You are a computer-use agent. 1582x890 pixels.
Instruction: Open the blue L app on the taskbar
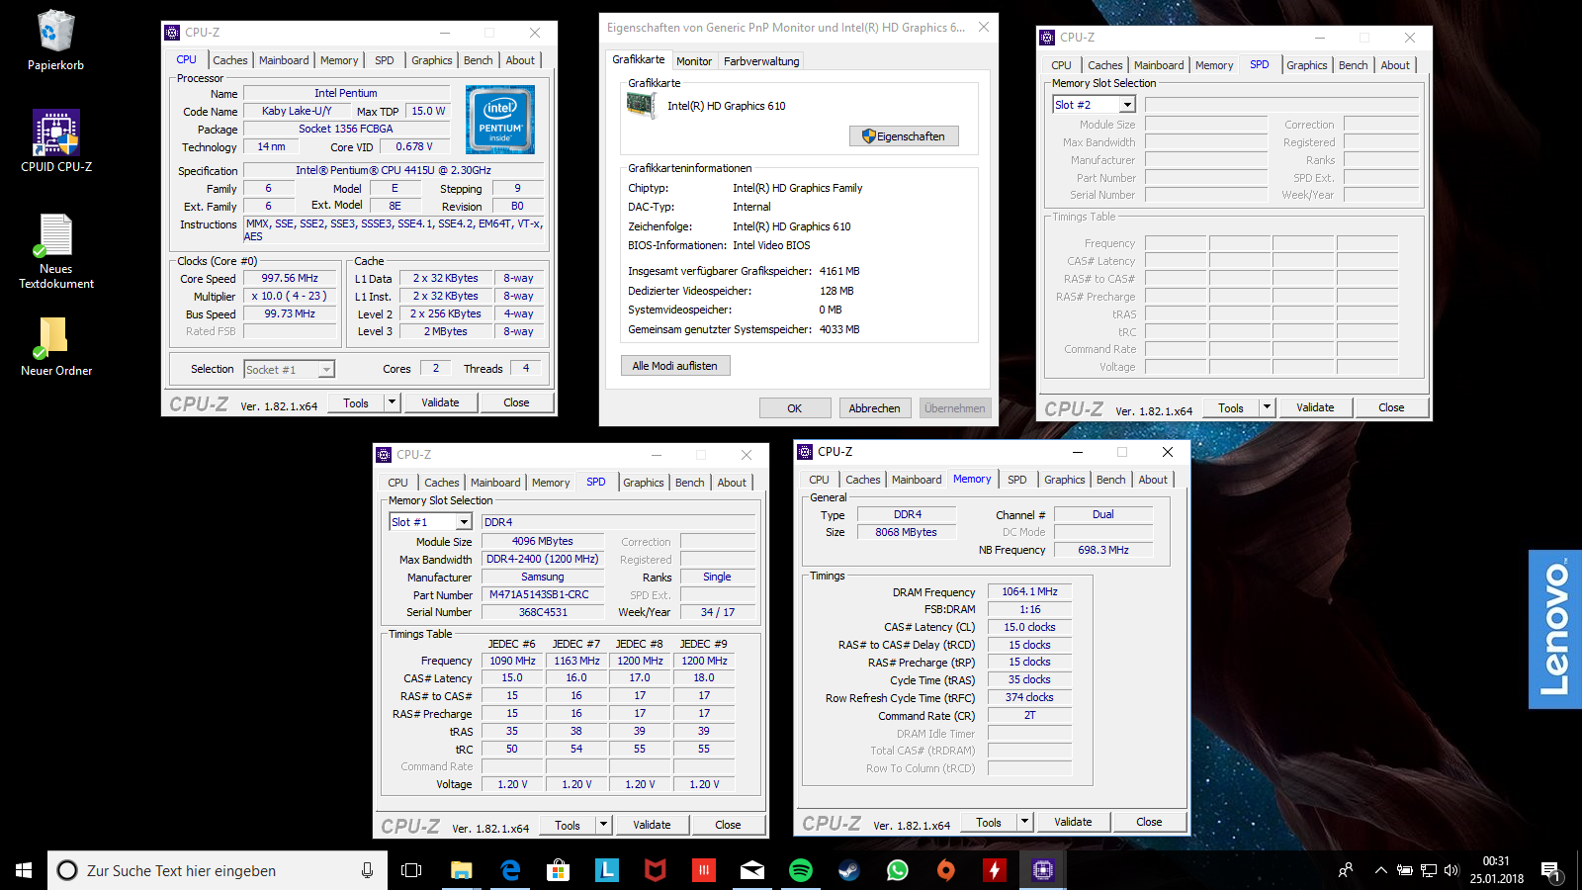(607, 870)
